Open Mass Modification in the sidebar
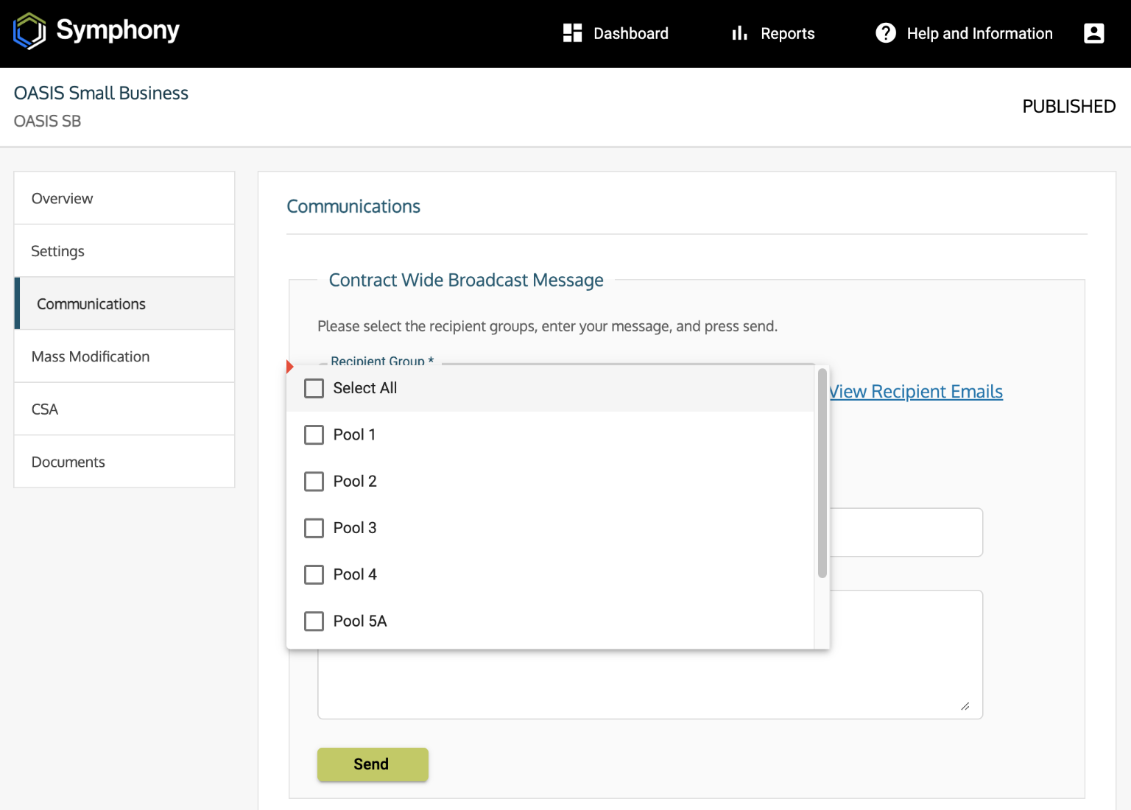 point(124,356)
